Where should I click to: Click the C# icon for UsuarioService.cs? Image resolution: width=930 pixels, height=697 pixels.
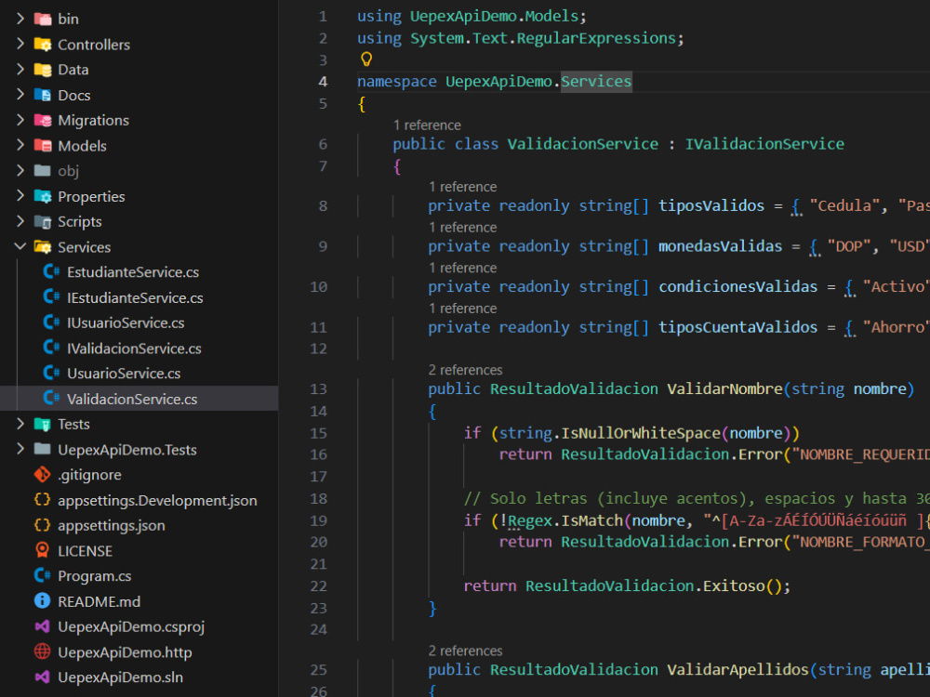51,373
